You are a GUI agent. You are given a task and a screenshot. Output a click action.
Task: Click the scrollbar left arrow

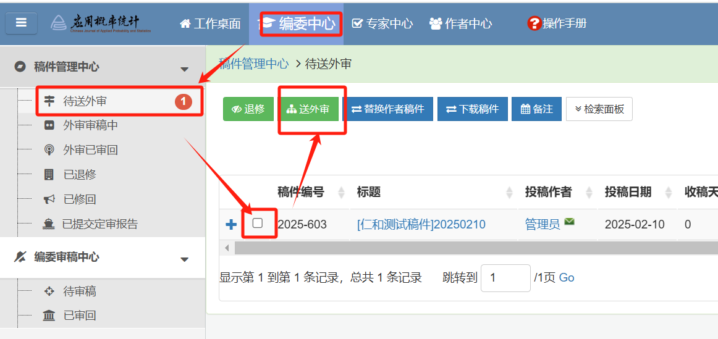226,248
